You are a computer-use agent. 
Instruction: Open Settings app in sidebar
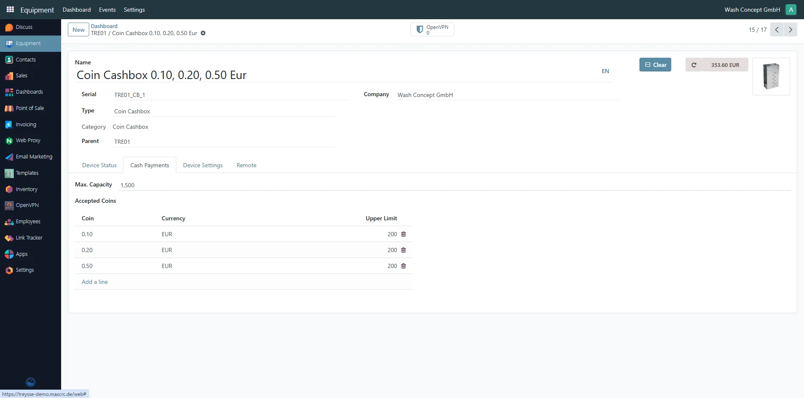pyautogui.click(x=31, y=270)
